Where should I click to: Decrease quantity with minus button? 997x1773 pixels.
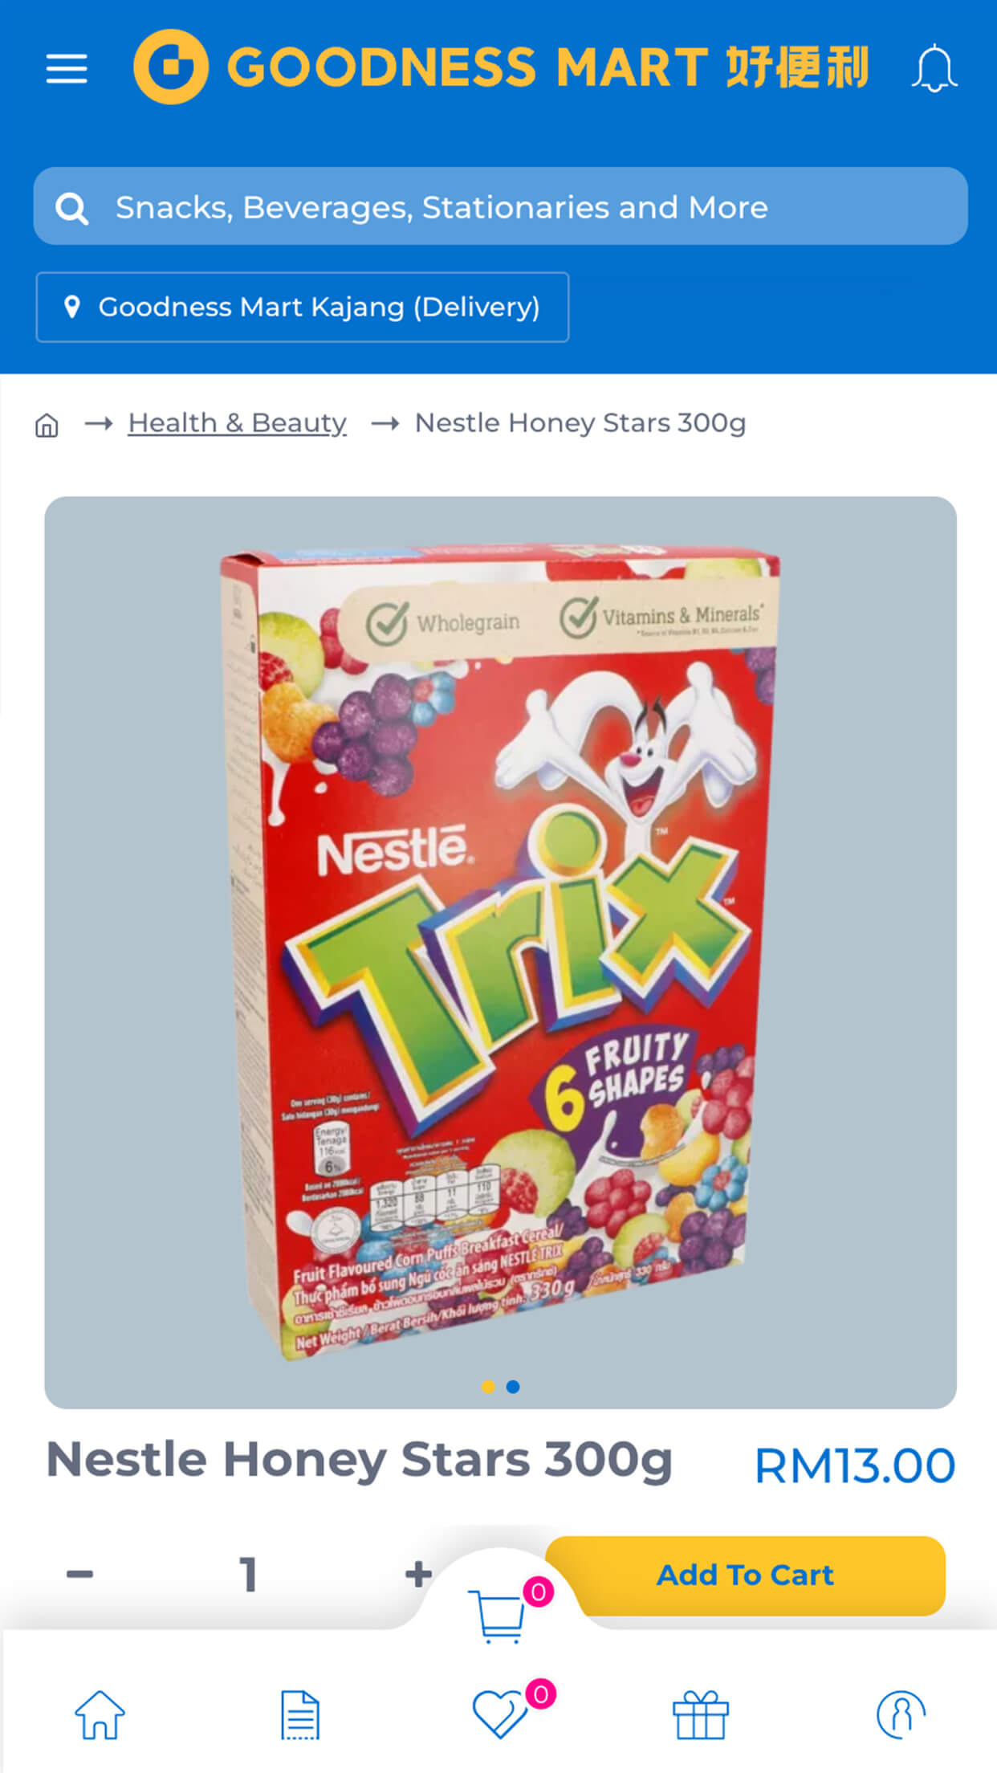(x=79, y=1574)
